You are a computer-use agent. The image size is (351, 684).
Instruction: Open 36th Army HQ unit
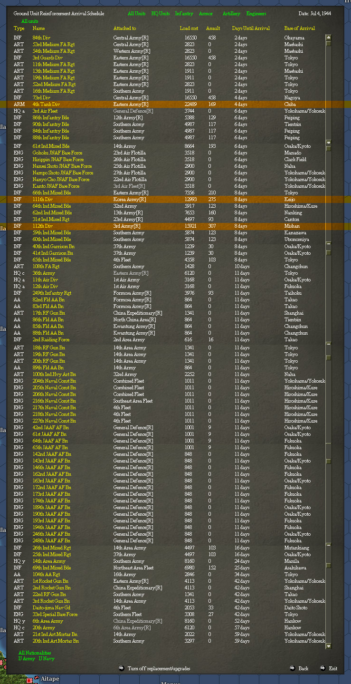[44, 273]
